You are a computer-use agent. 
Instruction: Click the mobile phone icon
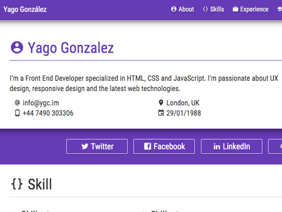tap(17, 113)
